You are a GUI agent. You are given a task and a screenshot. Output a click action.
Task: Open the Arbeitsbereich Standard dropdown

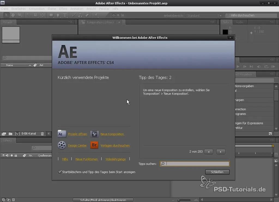(x=204, y=16)
